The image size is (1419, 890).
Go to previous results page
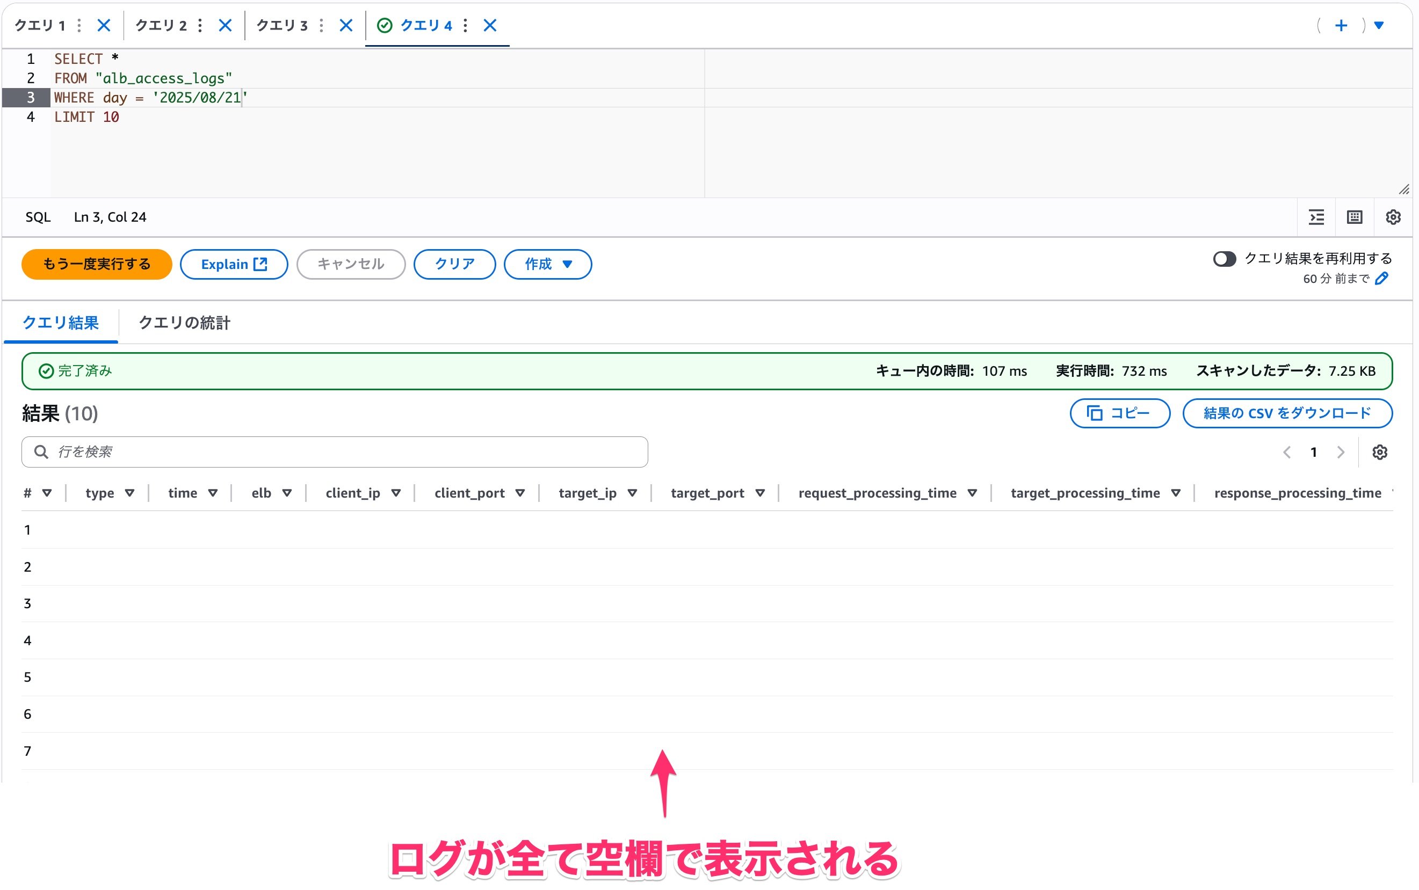[x=1286, y=452]
